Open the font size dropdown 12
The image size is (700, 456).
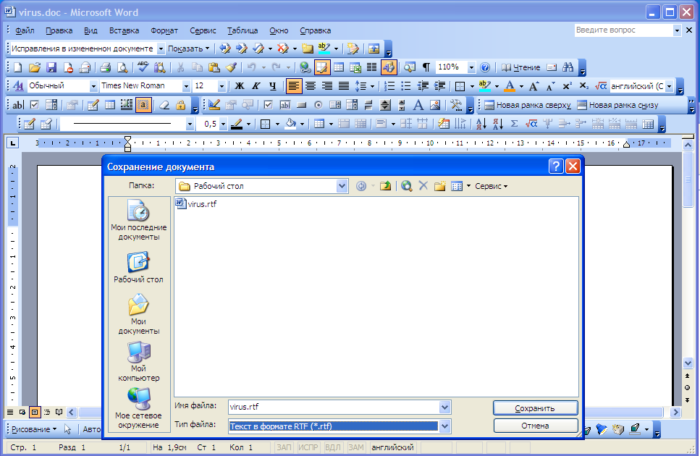pyautogui.click(x=222, y=86)
